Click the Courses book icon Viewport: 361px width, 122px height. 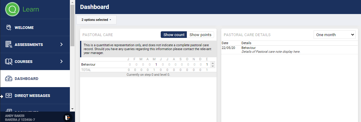pos(8,61)
